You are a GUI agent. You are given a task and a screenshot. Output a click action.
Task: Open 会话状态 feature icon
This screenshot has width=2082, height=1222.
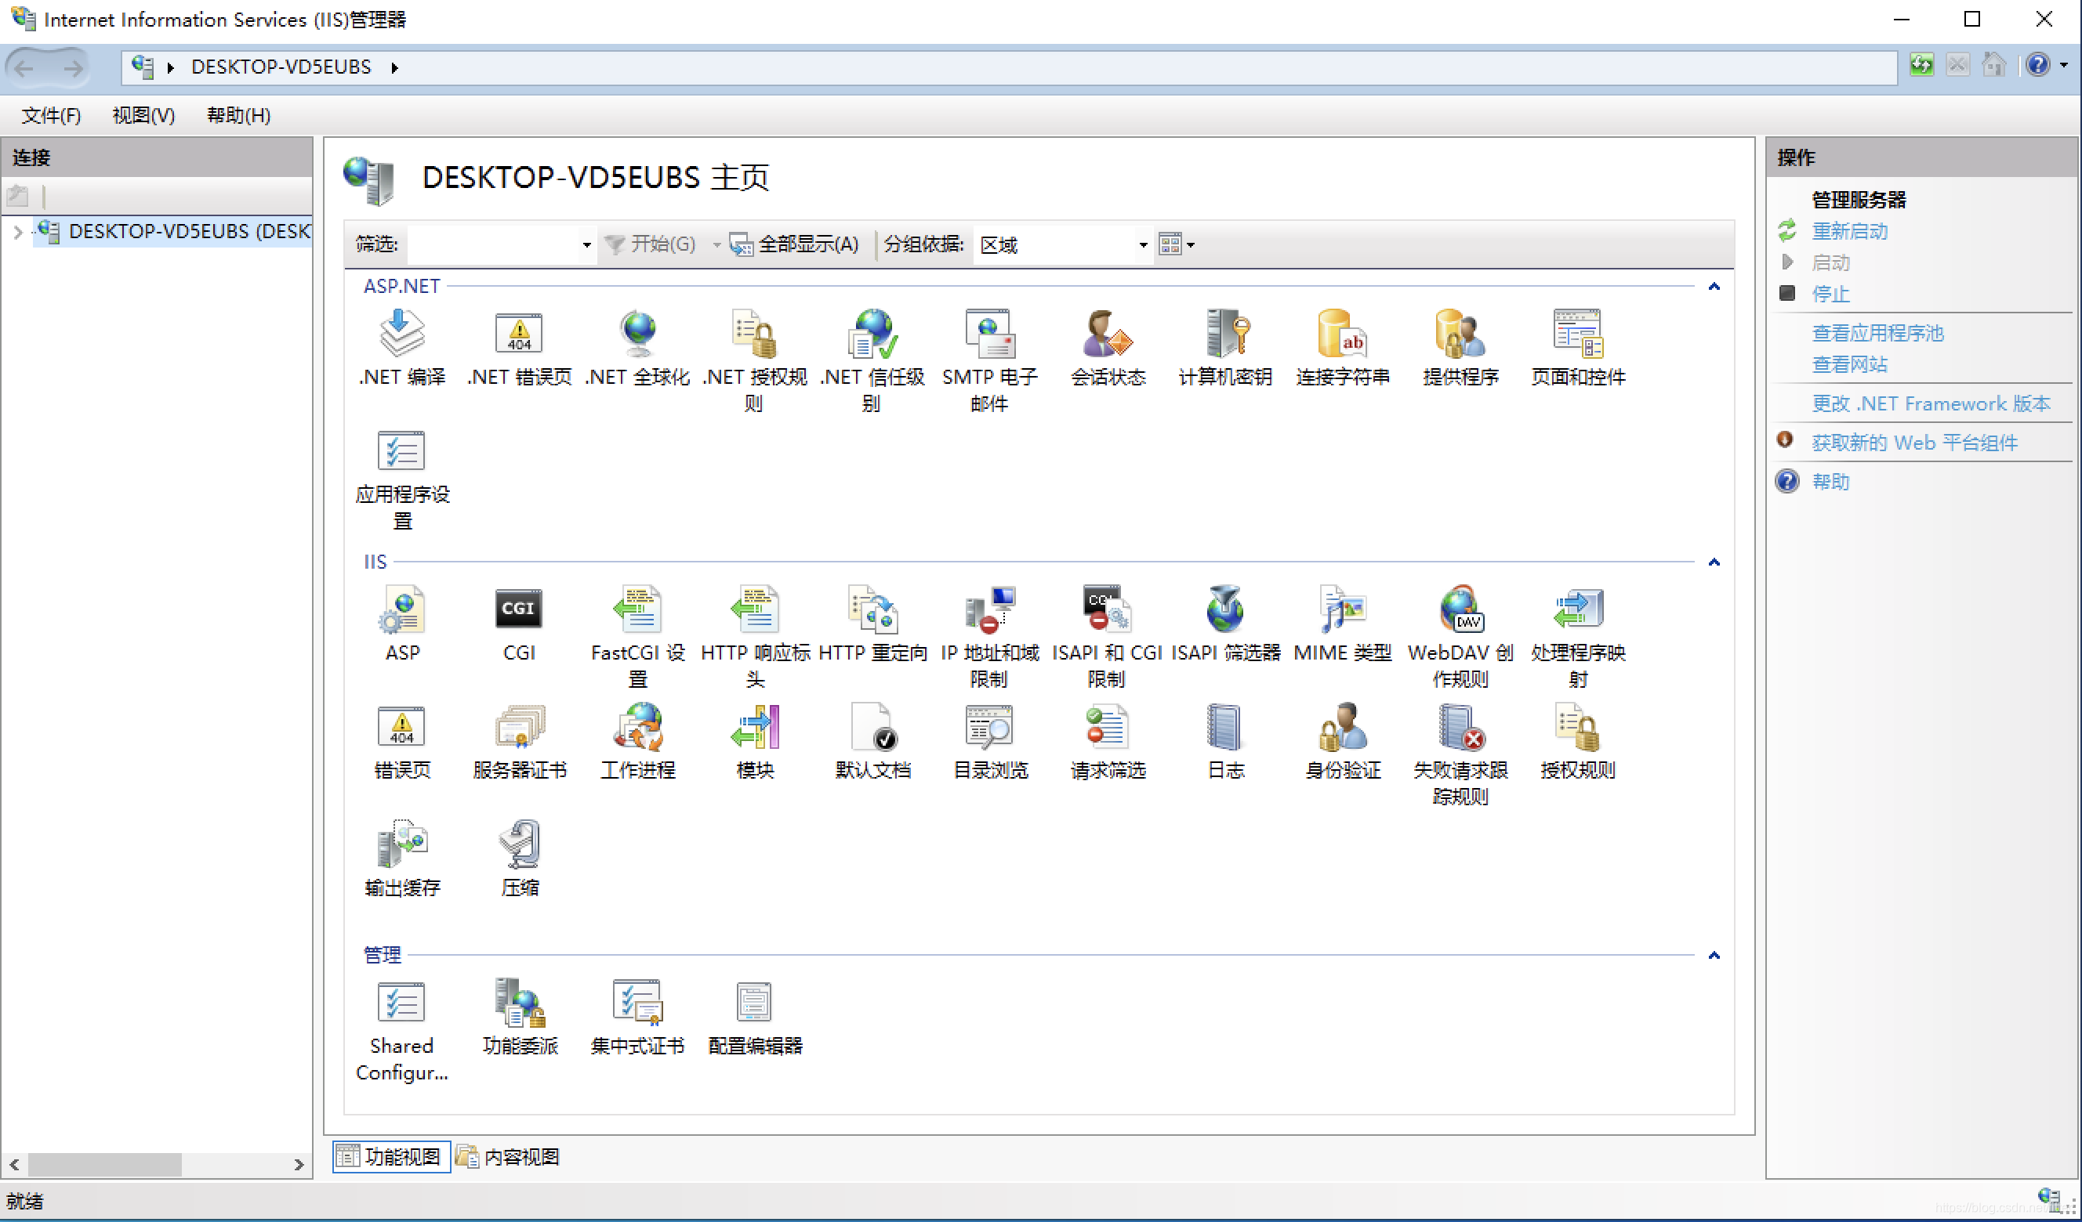pos(1107,333)
